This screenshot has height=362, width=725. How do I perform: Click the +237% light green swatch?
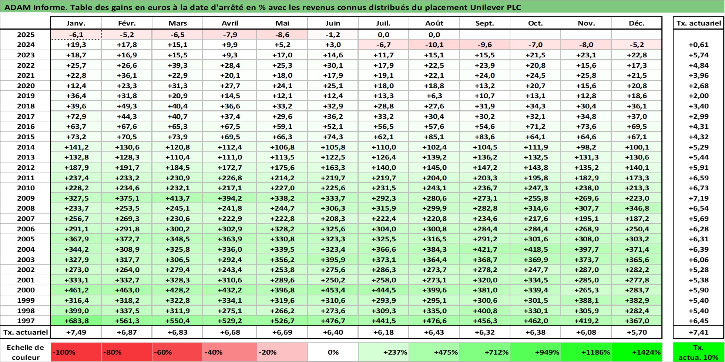click(x=383, y=352)
